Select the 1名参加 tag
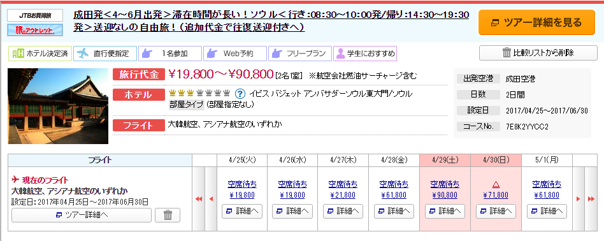Image resolution: width=604 pixels, height=241 pixels. click(x=170, y=54)
